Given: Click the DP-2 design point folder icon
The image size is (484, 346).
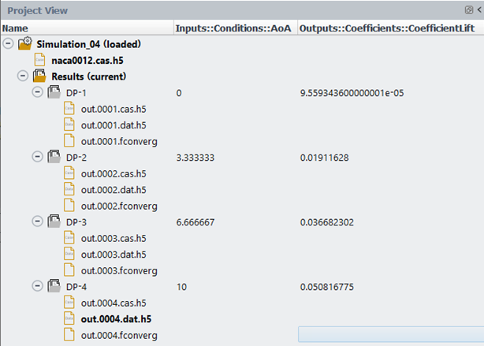Looking at the screenshot, I should pos(54,157).
